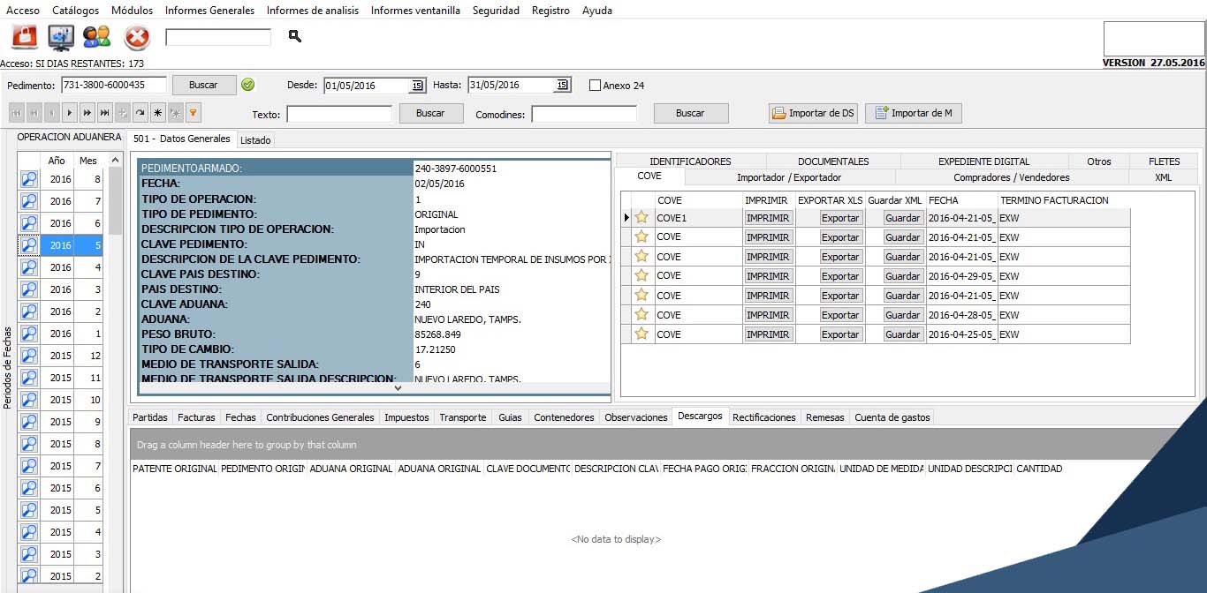Open the Hasta date calendar dropdown

point(561,86)
